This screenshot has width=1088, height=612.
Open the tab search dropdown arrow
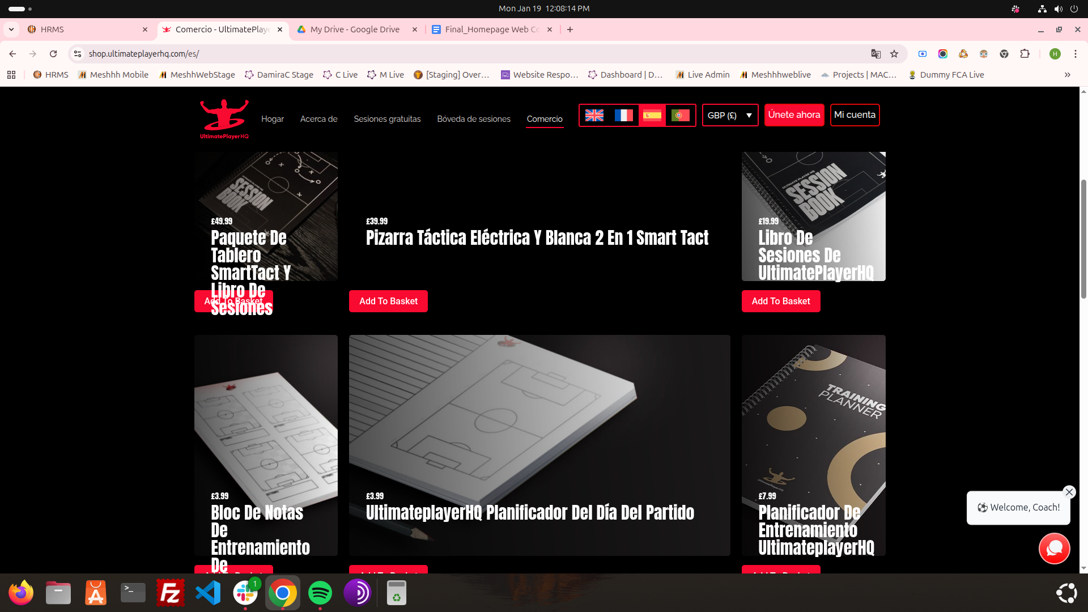[11, 29]
